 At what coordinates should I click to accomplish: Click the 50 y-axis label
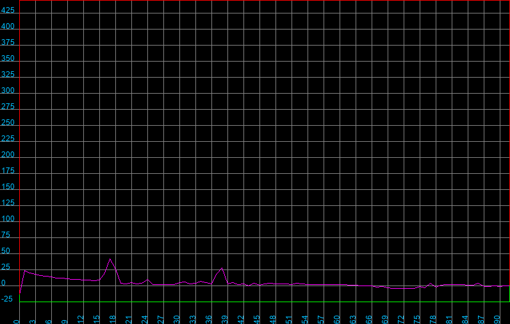[6, 252]
